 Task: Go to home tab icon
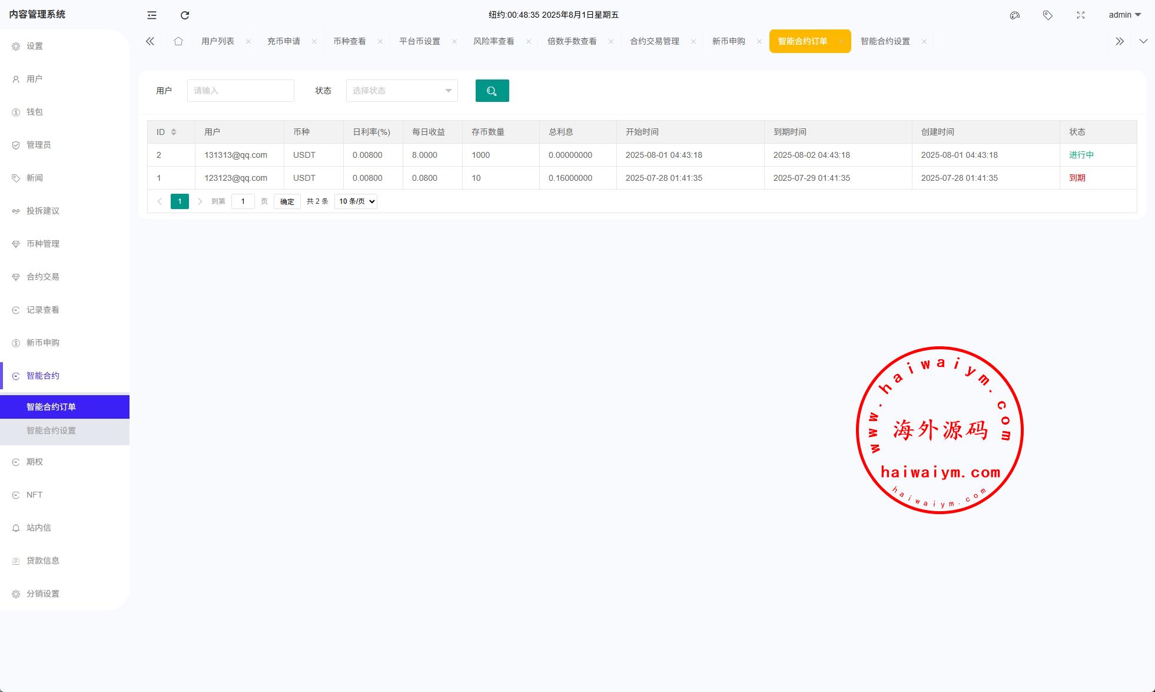coord(178,41)
